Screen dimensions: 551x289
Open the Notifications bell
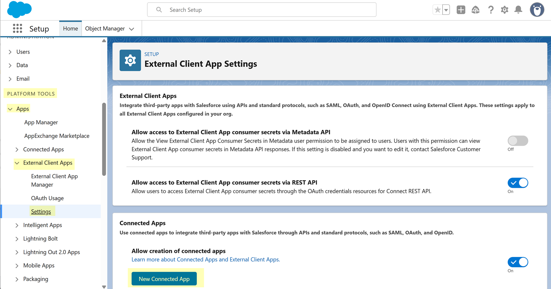pos(518,10)
